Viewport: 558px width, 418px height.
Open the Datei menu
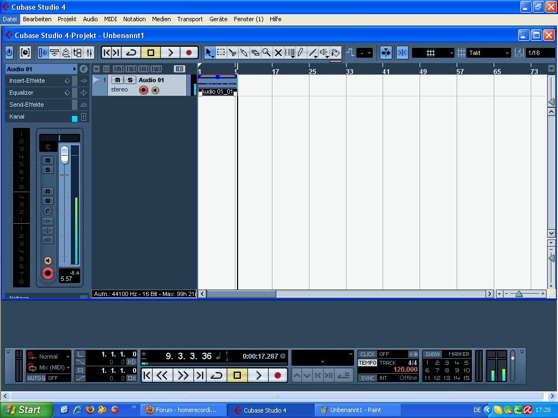tap(10, 19)
